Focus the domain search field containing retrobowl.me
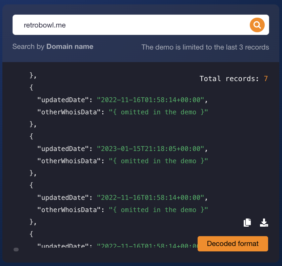Viewport: 282px width, 266px height. 141,25
